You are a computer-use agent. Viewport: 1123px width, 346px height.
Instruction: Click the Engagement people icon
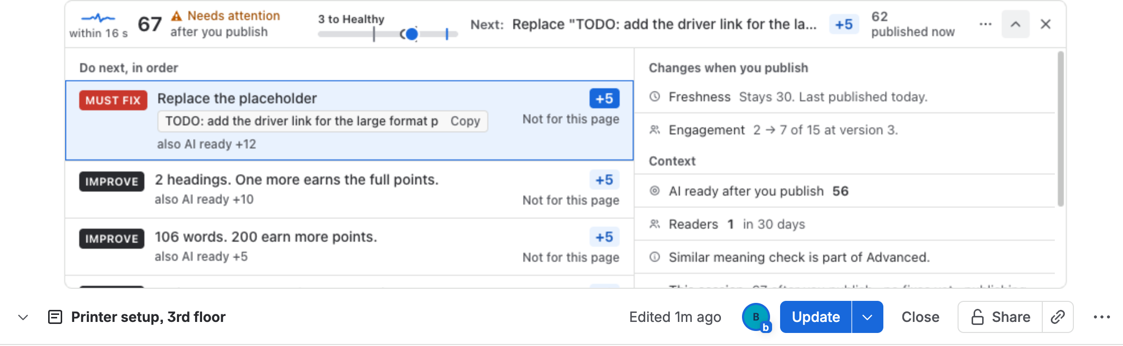pyautogui.click(x=655, y=130)
